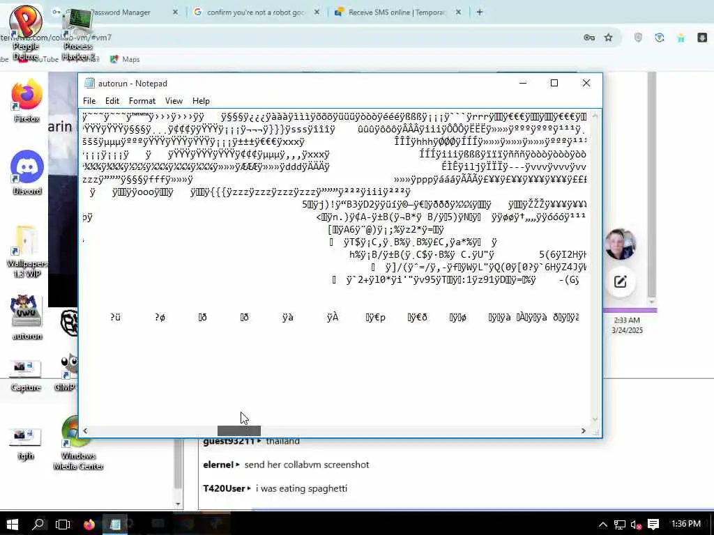Screen dimensions: 714x535
Task: Open the Action Center notifications icon
Action: point(653,525)
